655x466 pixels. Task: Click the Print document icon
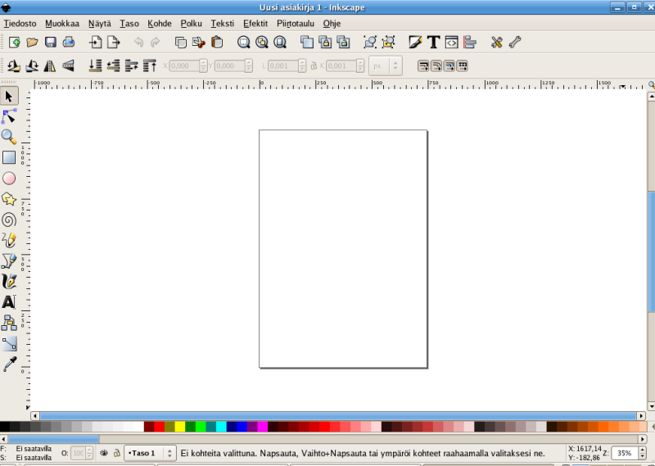point(69,42)
